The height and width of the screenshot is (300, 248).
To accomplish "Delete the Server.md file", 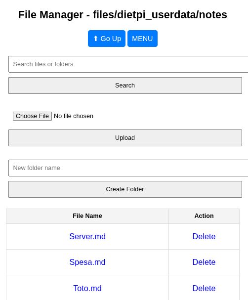I will [204, 236].
